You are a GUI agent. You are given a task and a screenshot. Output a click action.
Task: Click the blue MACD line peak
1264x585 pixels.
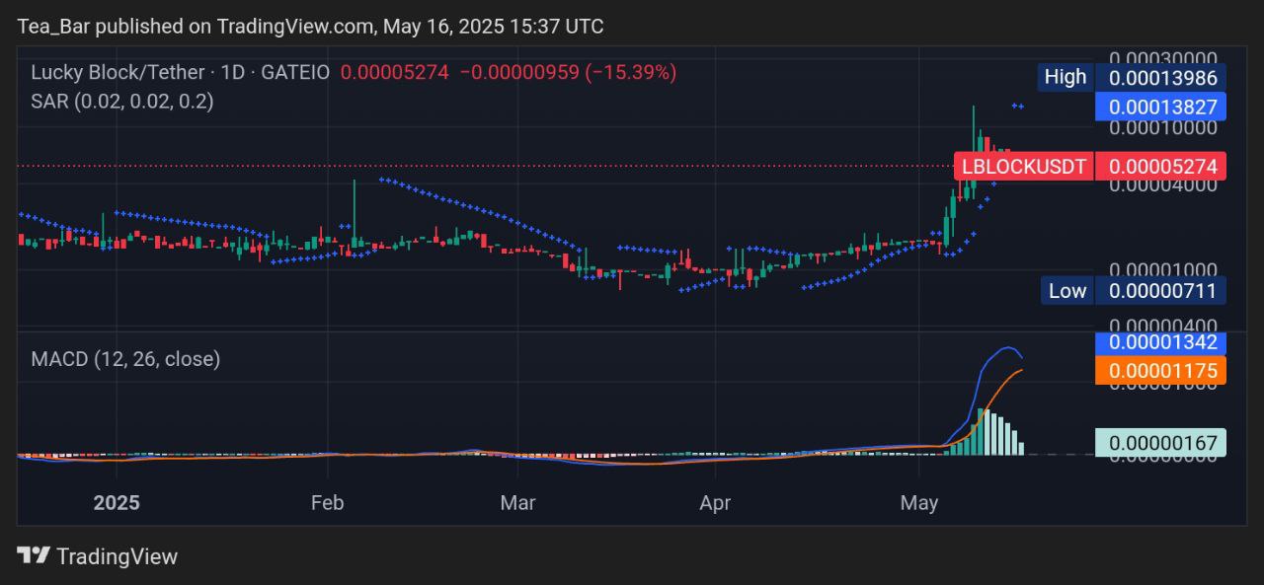coord(1008,348)
